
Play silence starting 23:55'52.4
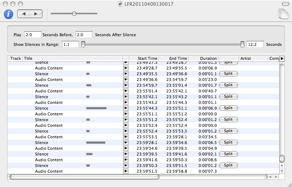pos(126,131)
